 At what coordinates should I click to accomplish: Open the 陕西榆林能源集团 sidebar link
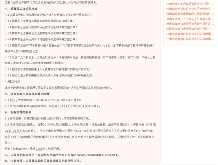click(x=189, y=14)
